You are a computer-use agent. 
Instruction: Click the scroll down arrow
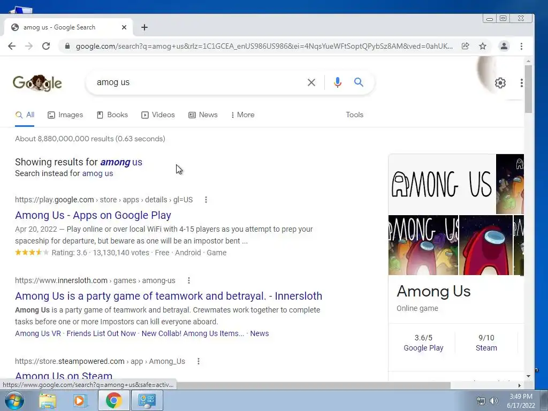click(528, 376)
